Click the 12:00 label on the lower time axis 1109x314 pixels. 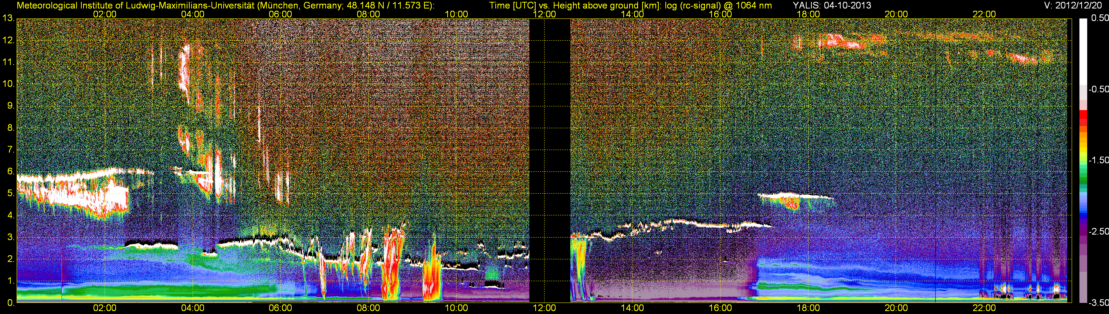[x=544, y=308]
